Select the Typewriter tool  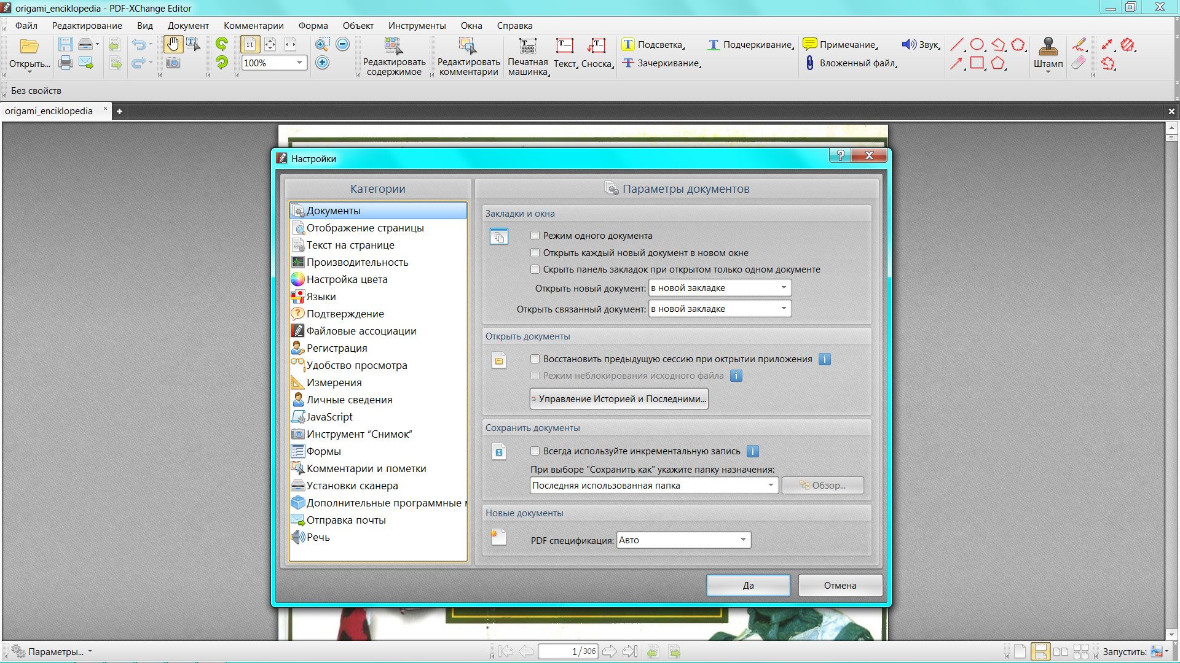pyautogui.click(x=528, y=56)
